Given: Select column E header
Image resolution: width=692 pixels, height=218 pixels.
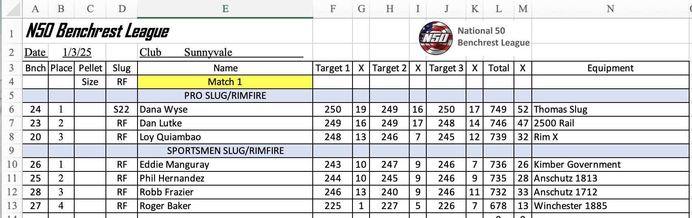Looking at the screenshot, I should point(225,9).
